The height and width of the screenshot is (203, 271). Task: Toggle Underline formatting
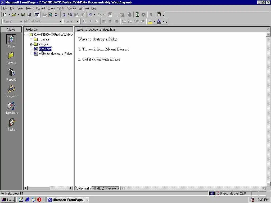tap(96, 21)
